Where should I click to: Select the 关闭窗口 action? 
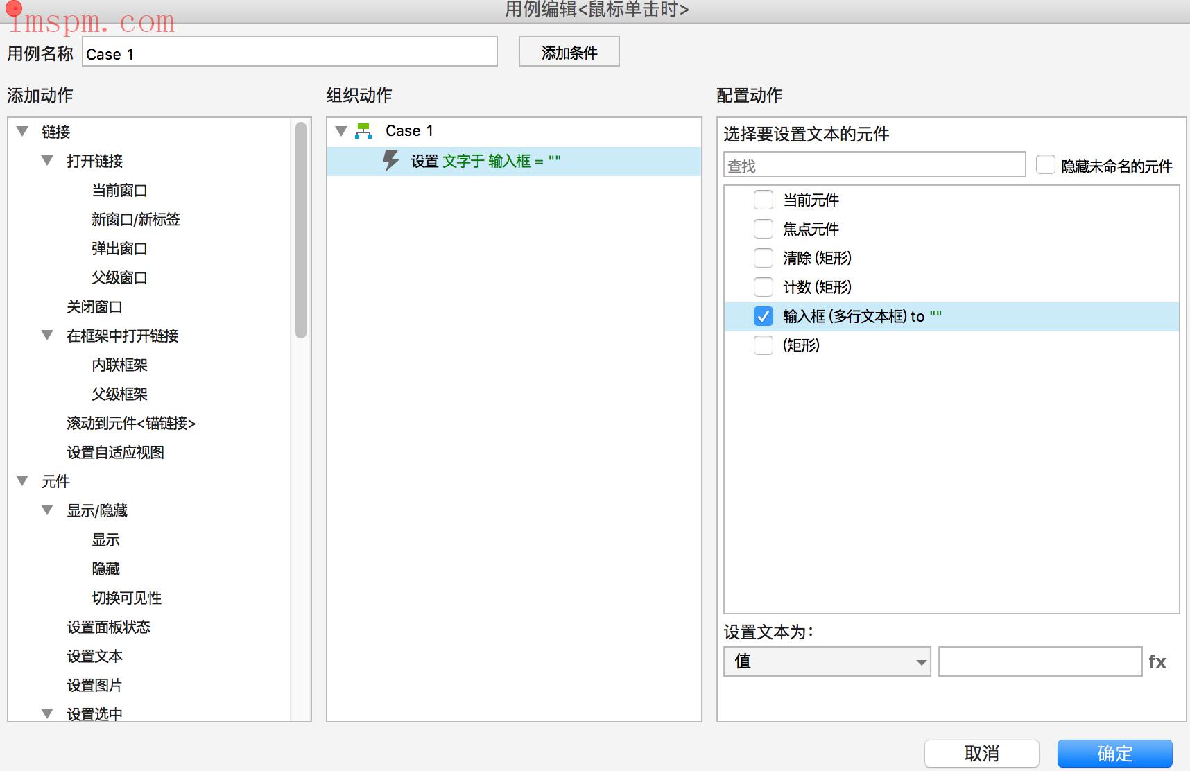94,306
